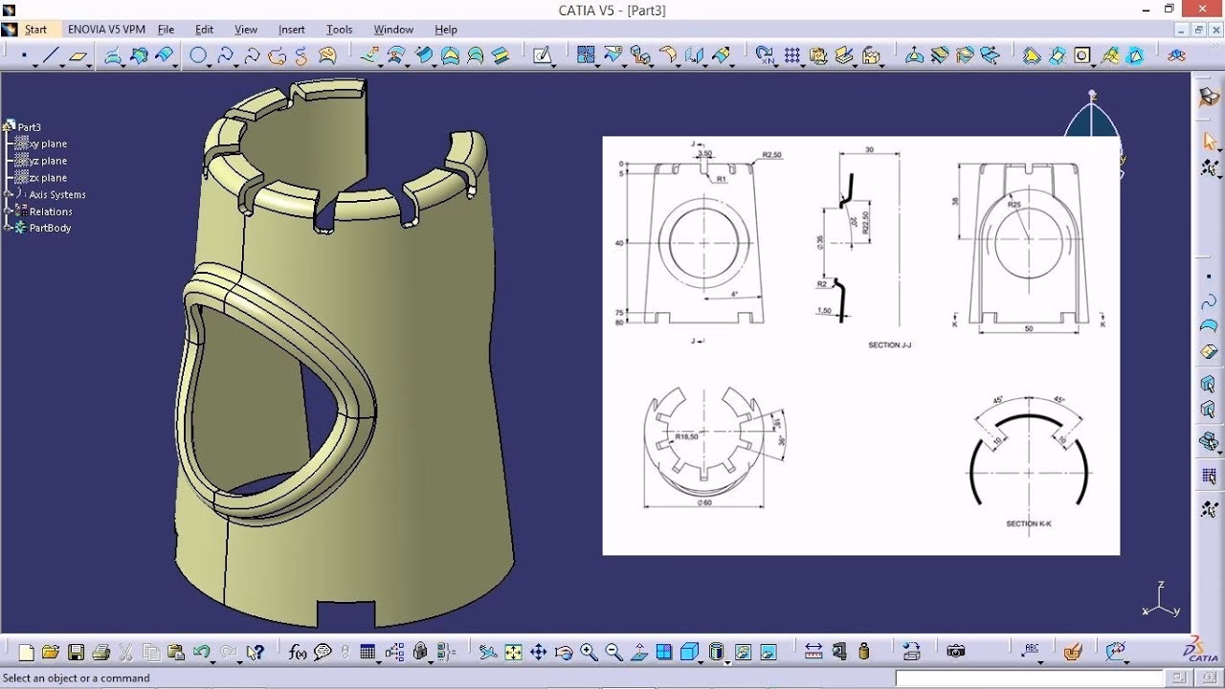Select the Rotate view tool
This screenshot has height=689, width=1225.
(564, 654)
